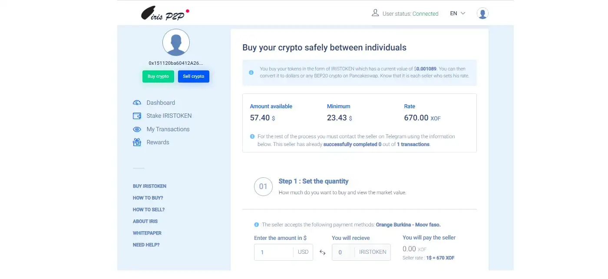Open the HOW TO SELL? link

(149, 209)
